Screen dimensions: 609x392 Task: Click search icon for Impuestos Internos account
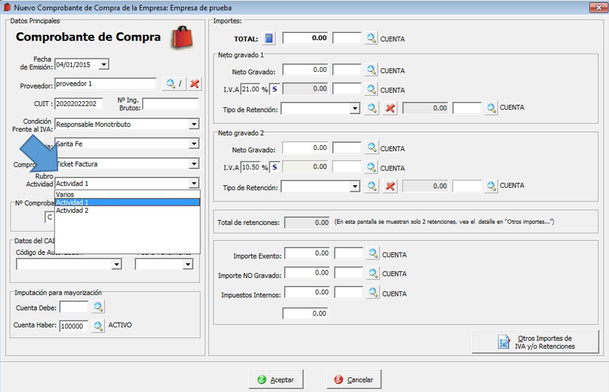pos(373,293)
